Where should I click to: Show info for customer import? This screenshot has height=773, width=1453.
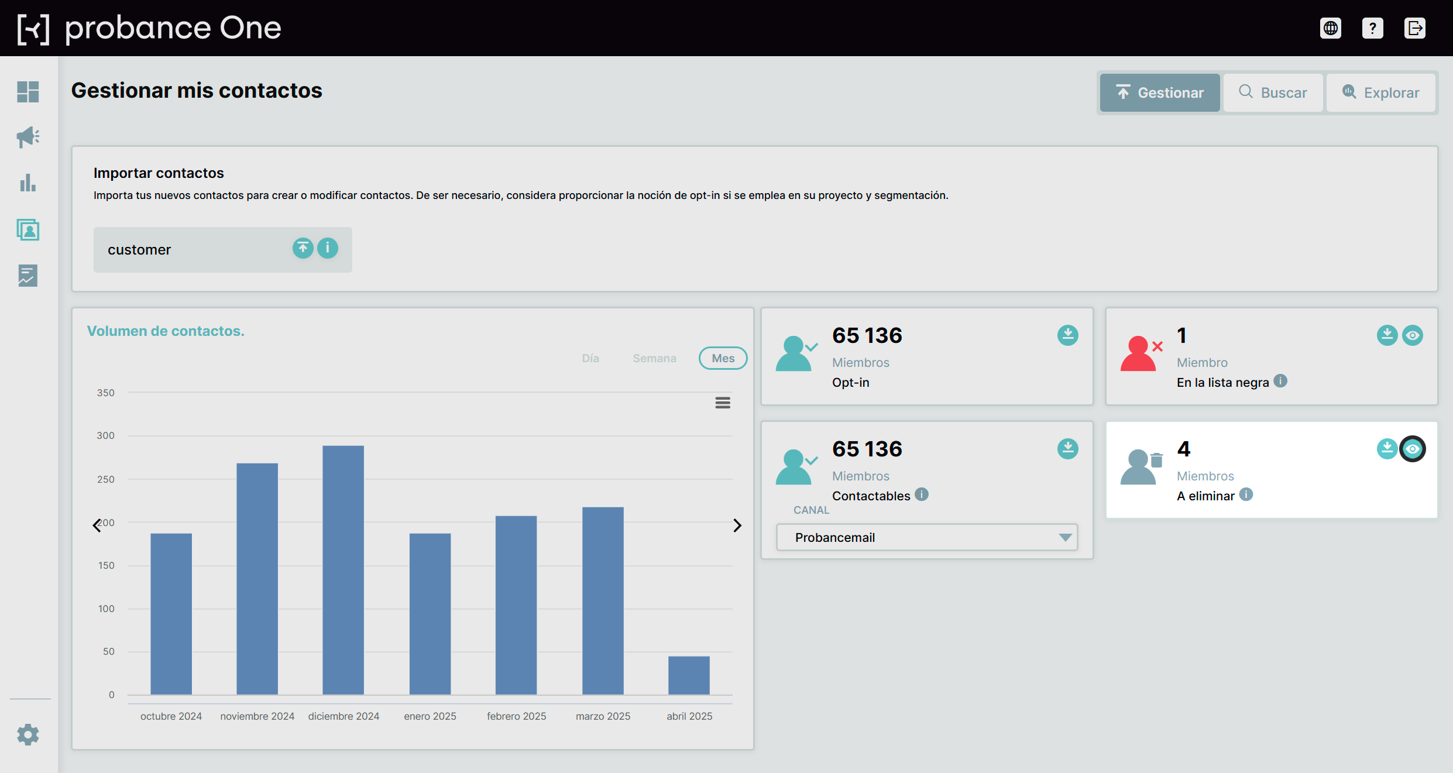click(328, 248)
